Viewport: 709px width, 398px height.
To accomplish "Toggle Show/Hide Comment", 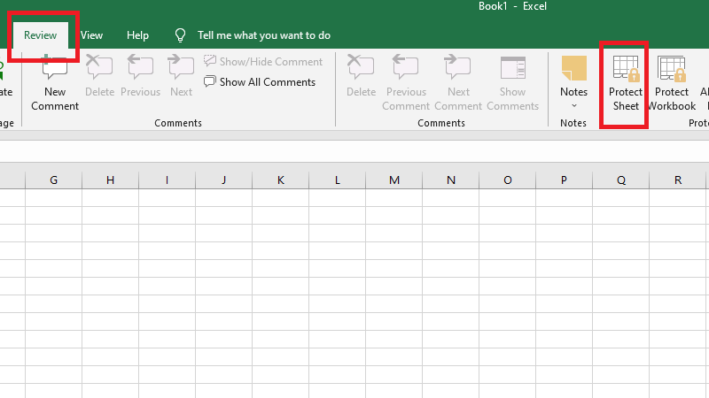I will pyautogui.click(x=263, y=62).
